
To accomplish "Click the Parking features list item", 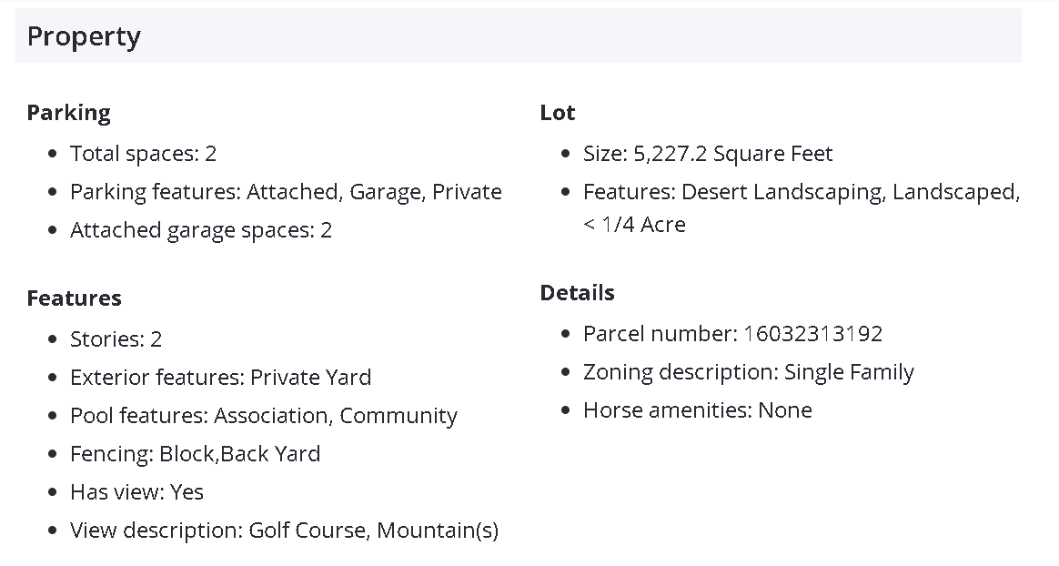I will point(286,192).
